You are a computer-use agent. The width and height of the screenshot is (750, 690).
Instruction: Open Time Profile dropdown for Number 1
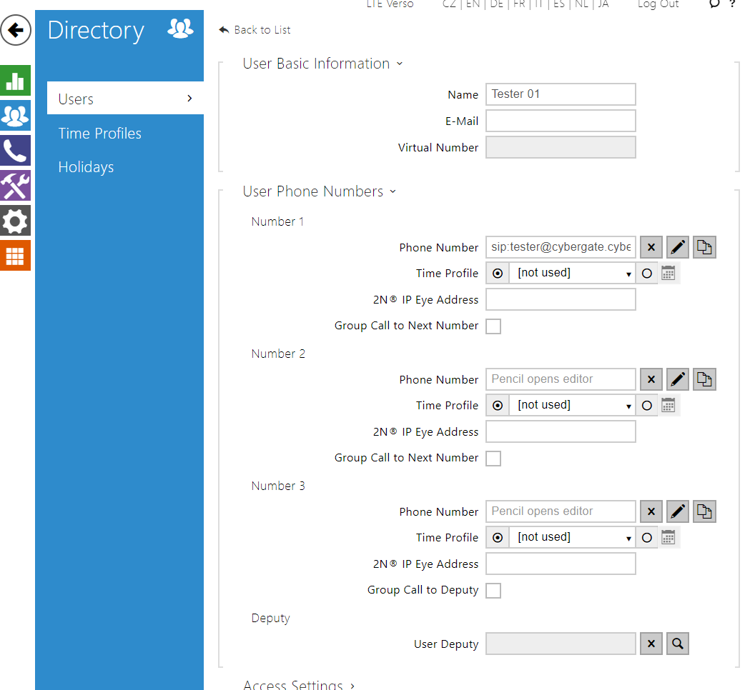(x=572, y=273)
